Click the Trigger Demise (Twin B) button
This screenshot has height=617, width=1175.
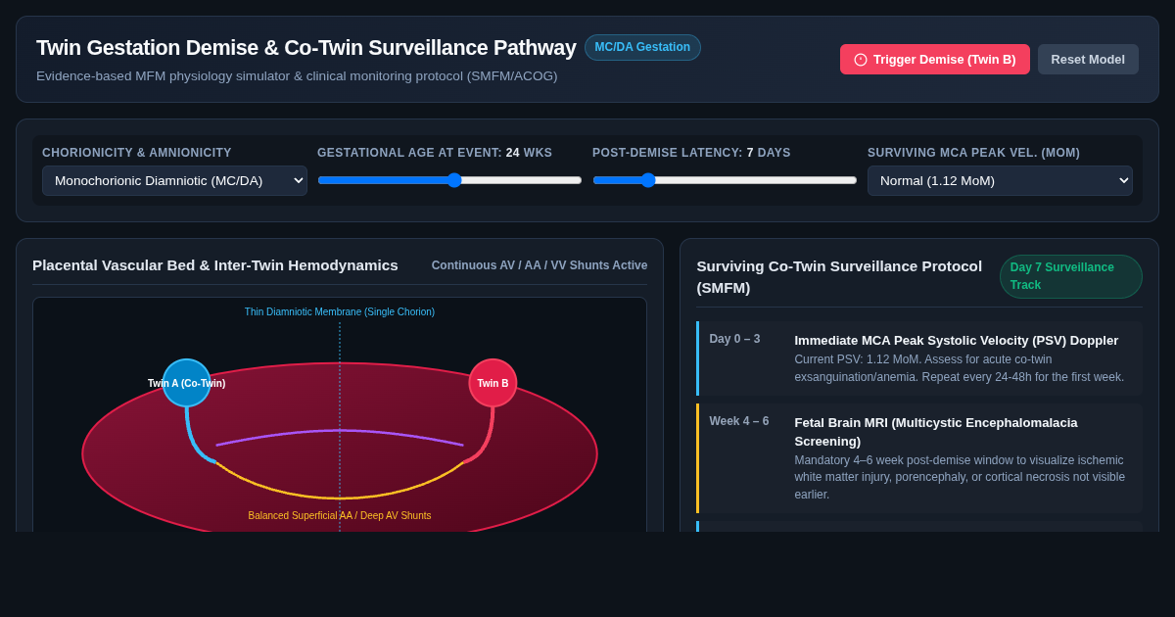click(x=934, y=59)
